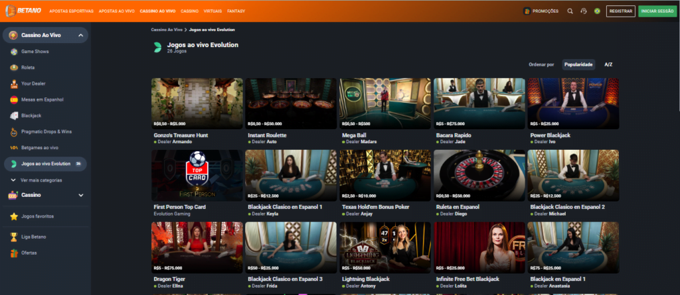Screen dimensions: 680x295
Task: Click the Dragon Tiger title text
Action: pos(168,279)
